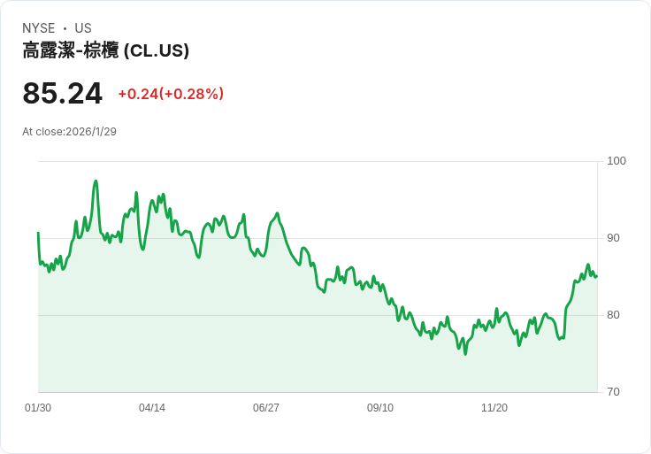The image size is (651, 454).
Task: Click the lowest trough of the price line
Action: point(465,354)
